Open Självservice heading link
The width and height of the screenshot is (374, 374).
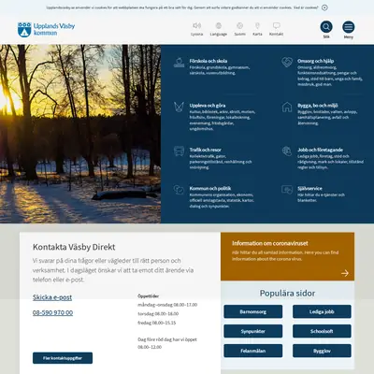pyautogui.click(x=309, y=189)
